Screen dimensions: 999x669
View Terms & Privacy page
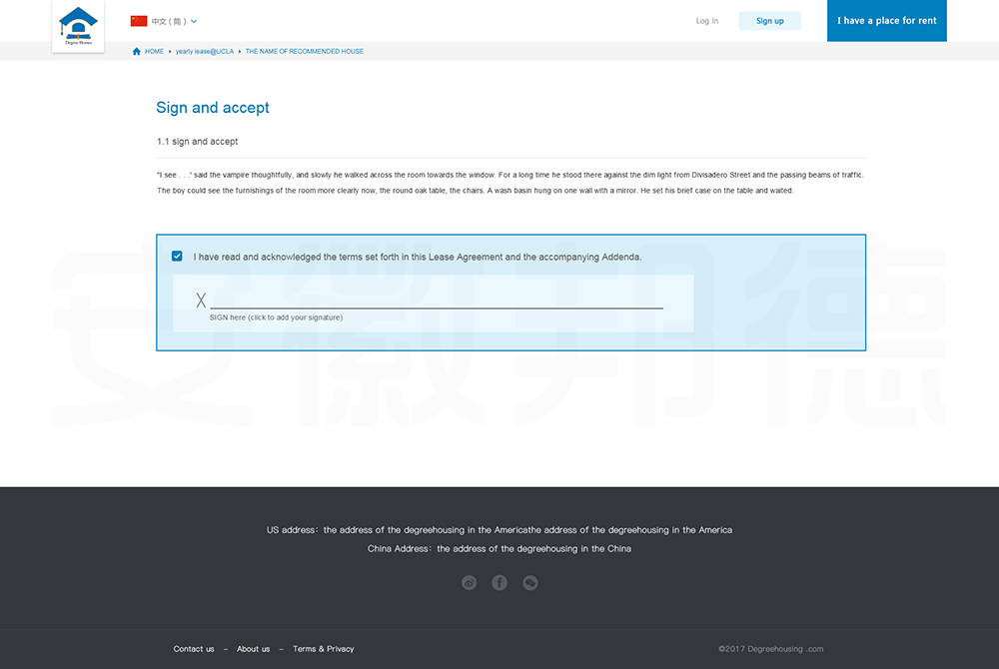[x=323, y=649]
